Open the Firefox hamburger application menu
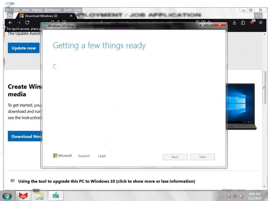The image size is (268, 201). (x=261, y=23)
